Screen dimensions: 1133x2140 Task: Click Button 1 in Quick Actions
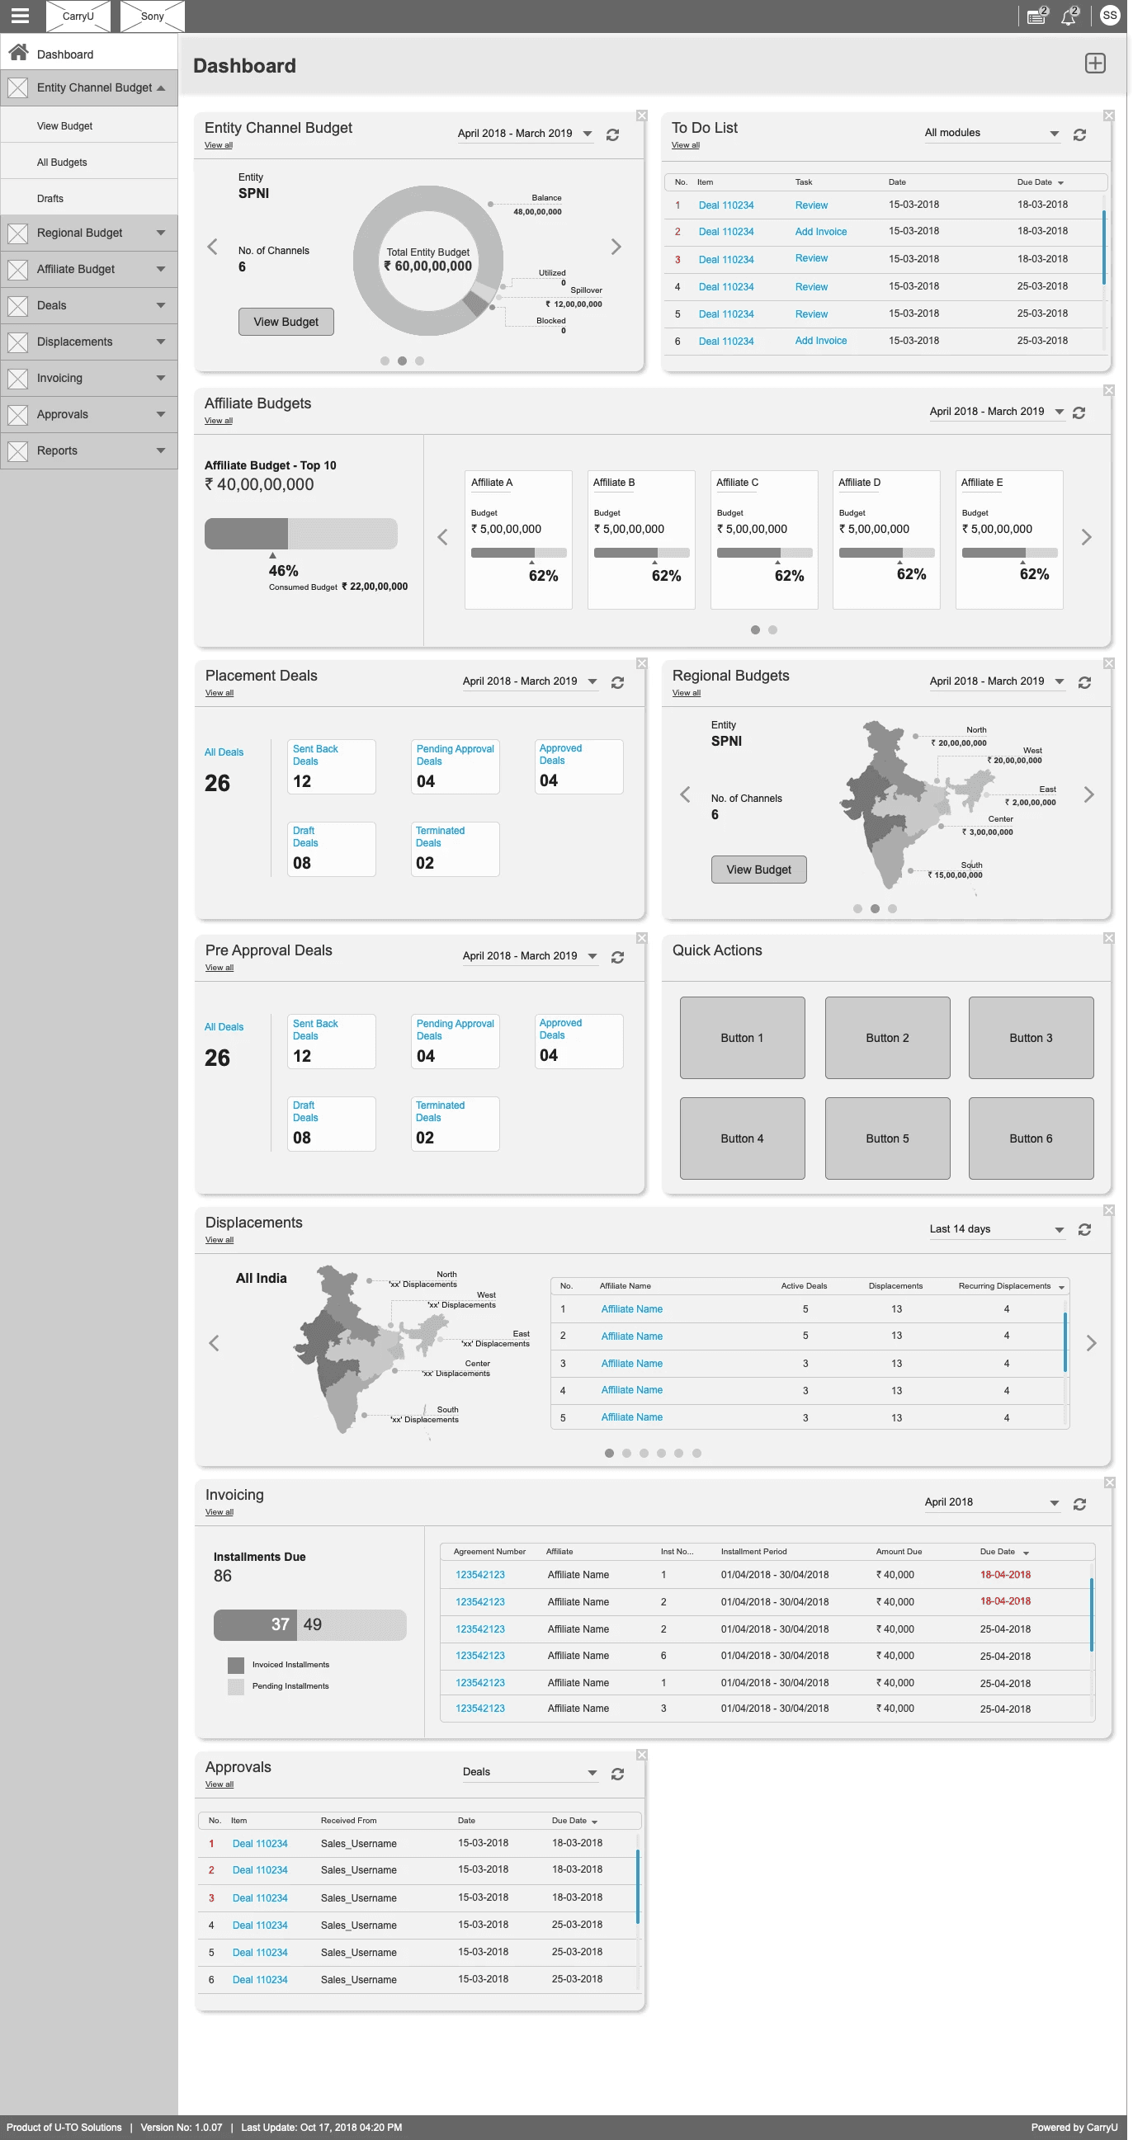[742, 1039]
